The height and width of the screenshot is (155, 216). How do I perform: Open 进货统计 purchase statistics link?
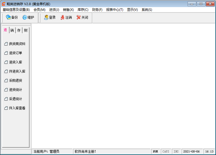[15, 90]
